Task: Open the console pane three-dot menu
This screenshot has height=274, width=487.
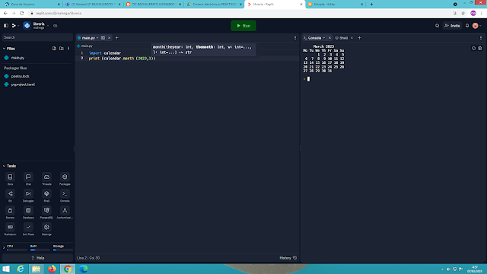Action: coord(481,38)
